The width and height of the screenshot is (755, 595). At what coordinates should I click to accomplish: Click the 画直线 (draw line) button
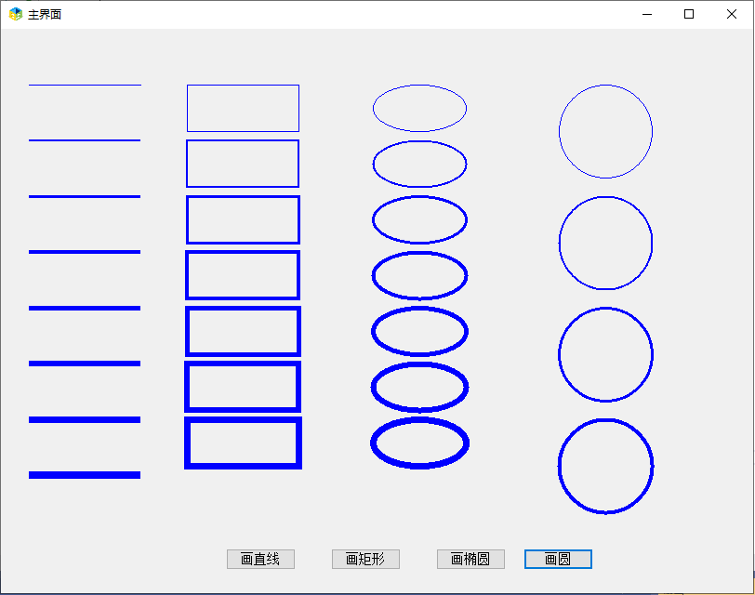click(260, 559)
